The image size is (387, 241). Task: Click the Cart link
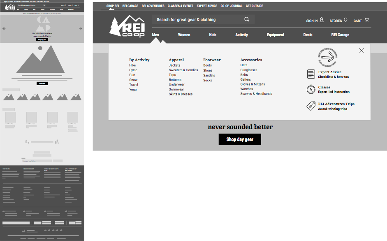(358, 21)
